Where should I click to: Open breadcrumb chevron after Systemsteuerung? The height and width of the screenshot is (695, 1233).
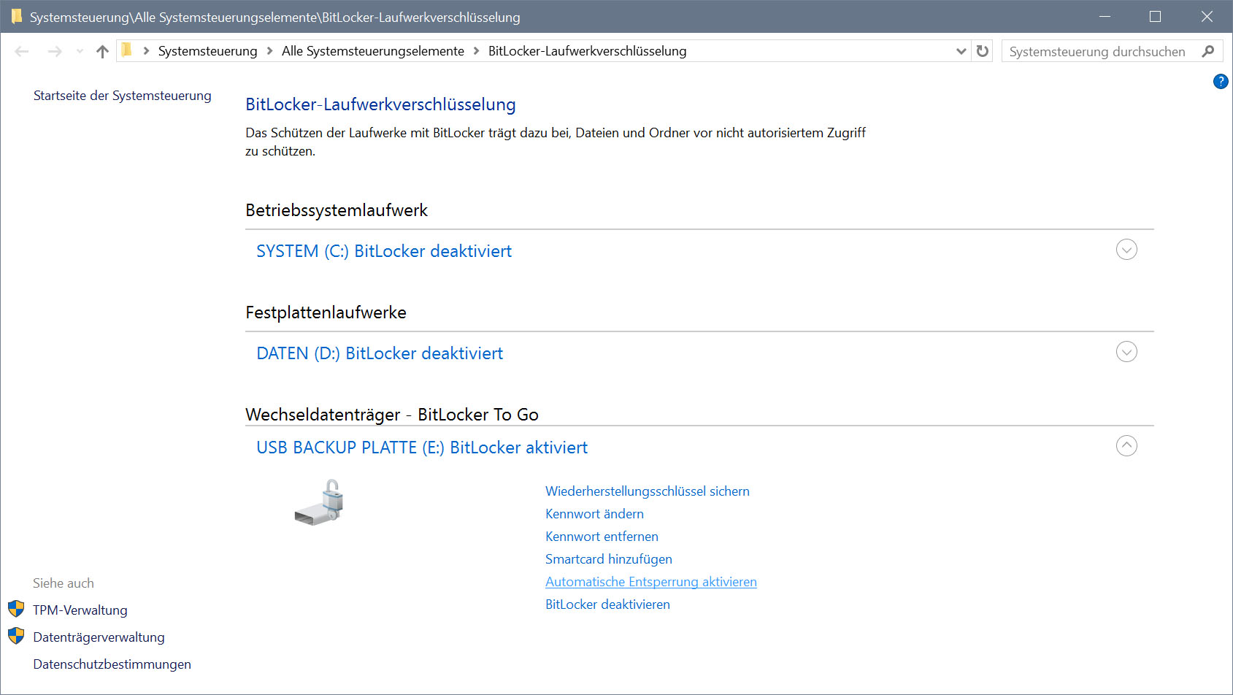[269, 51]
